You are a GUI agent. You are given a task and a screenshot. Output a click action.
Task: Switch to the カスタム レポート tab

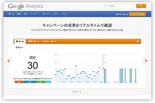[49, 41]
